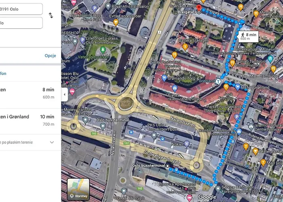Open the Nokas marker icon
This screenshot has width=283, height=202.
186,144
